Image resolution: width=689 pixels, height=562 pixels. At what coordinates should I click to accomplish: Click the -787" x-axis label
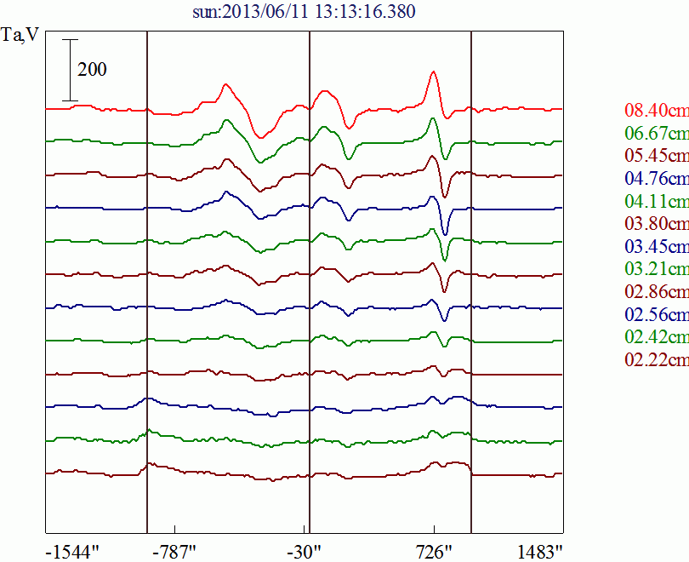click(x=174, y=552)
